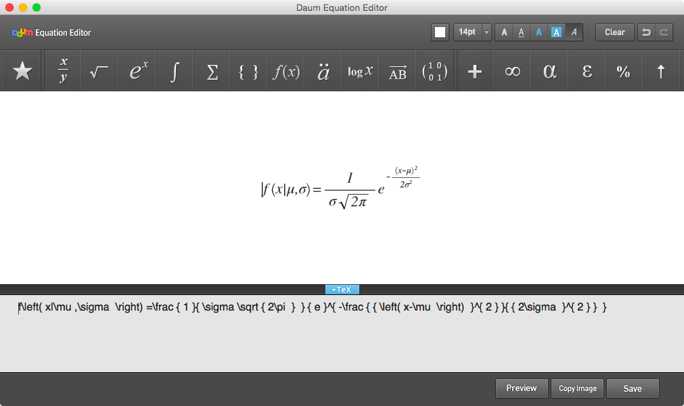This screenshot has width=684, height=406.
Task: Toggle italic text style
Action: 574,32
